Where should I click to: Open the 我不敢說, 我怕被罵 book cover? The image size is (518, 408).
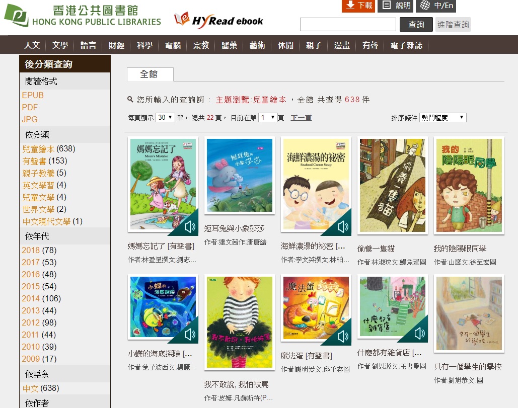click(240, 322)
